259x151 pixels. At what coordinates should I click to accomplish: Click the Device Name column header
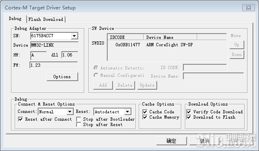tap(170, 37)
